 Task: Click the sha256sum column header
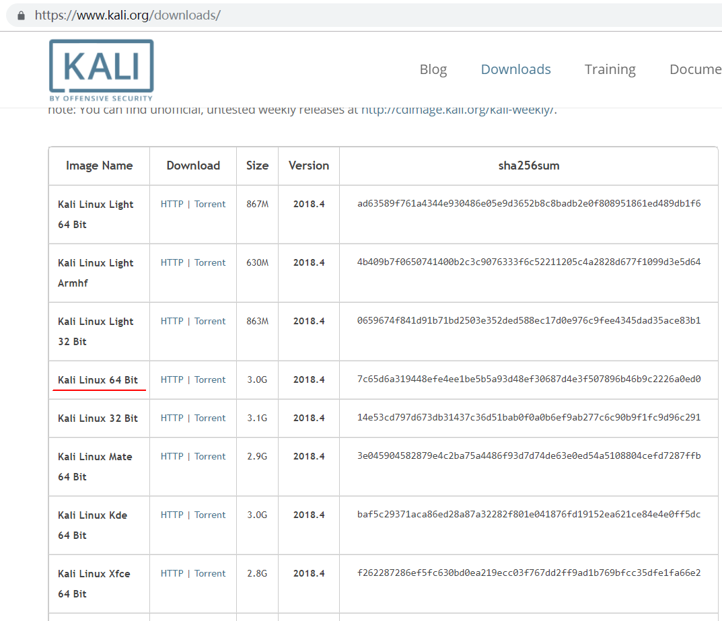(529, 166)
